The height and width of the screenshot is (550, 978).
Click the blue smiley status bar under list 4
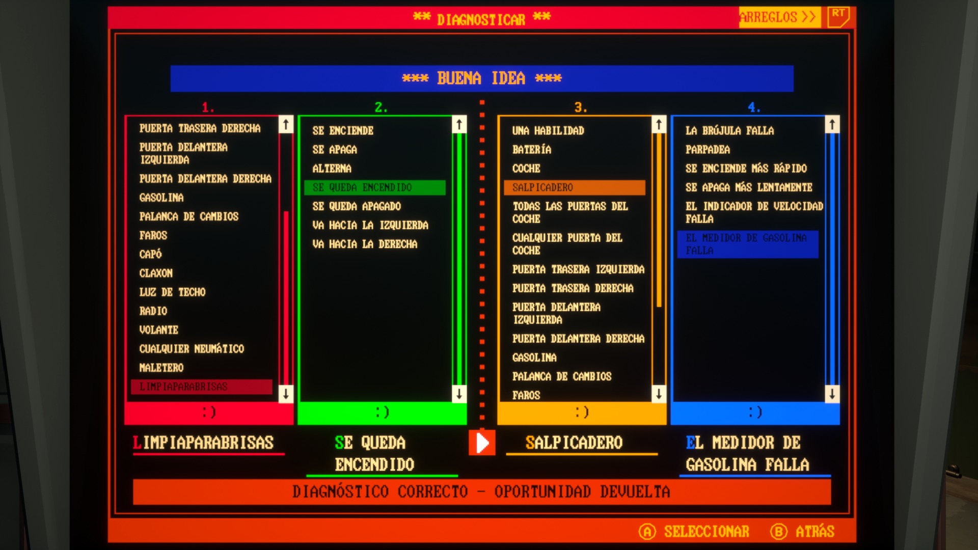click(755, 413)
